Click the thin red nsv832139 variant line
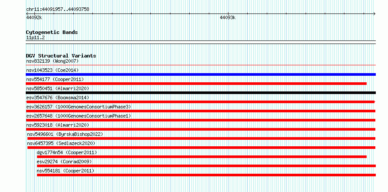 coord(201,65)
